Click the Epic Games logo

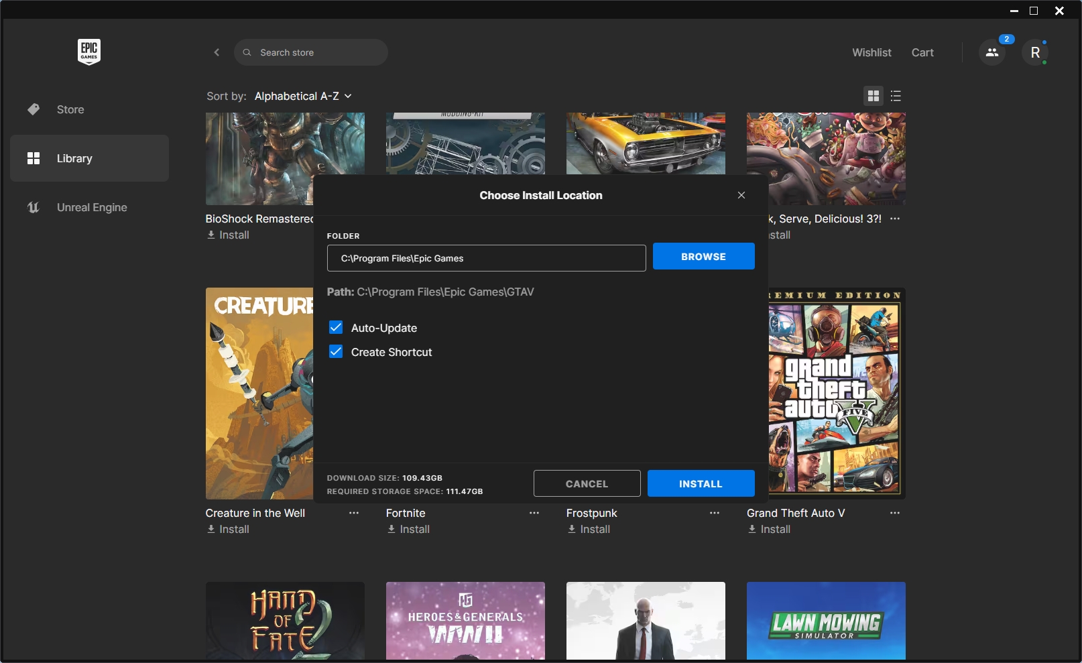(89, 52)
